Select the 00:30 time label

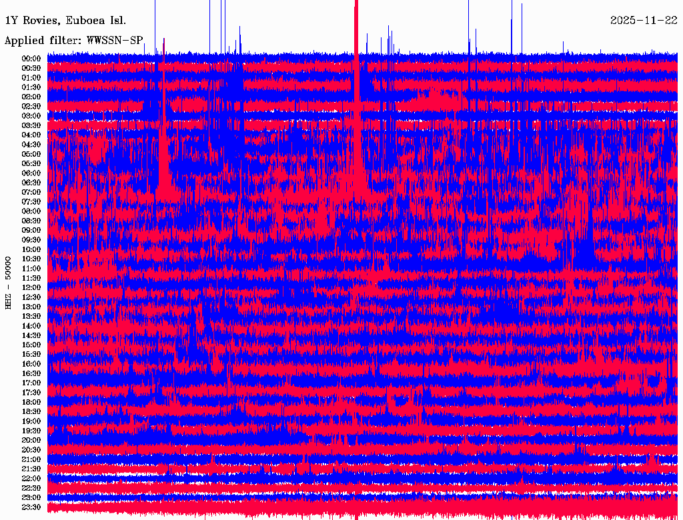31,68
